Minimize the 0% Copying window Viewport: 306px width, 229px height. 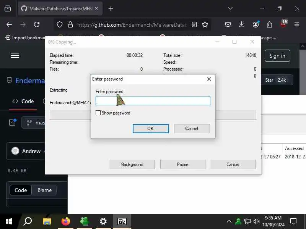coord(217,42)
